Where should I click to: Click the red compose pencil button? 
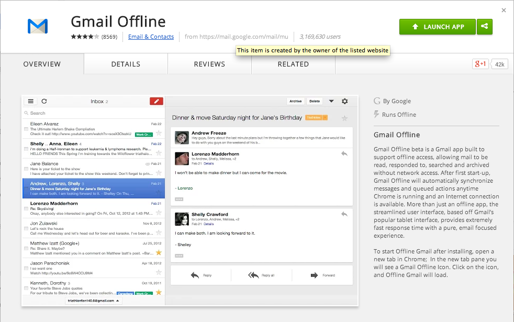(x=157, y=102)
